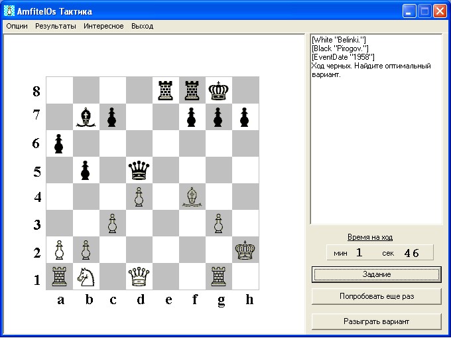Click the Разыграть вариант button
This screenshot has height=340, width=451.
point(377,321)
